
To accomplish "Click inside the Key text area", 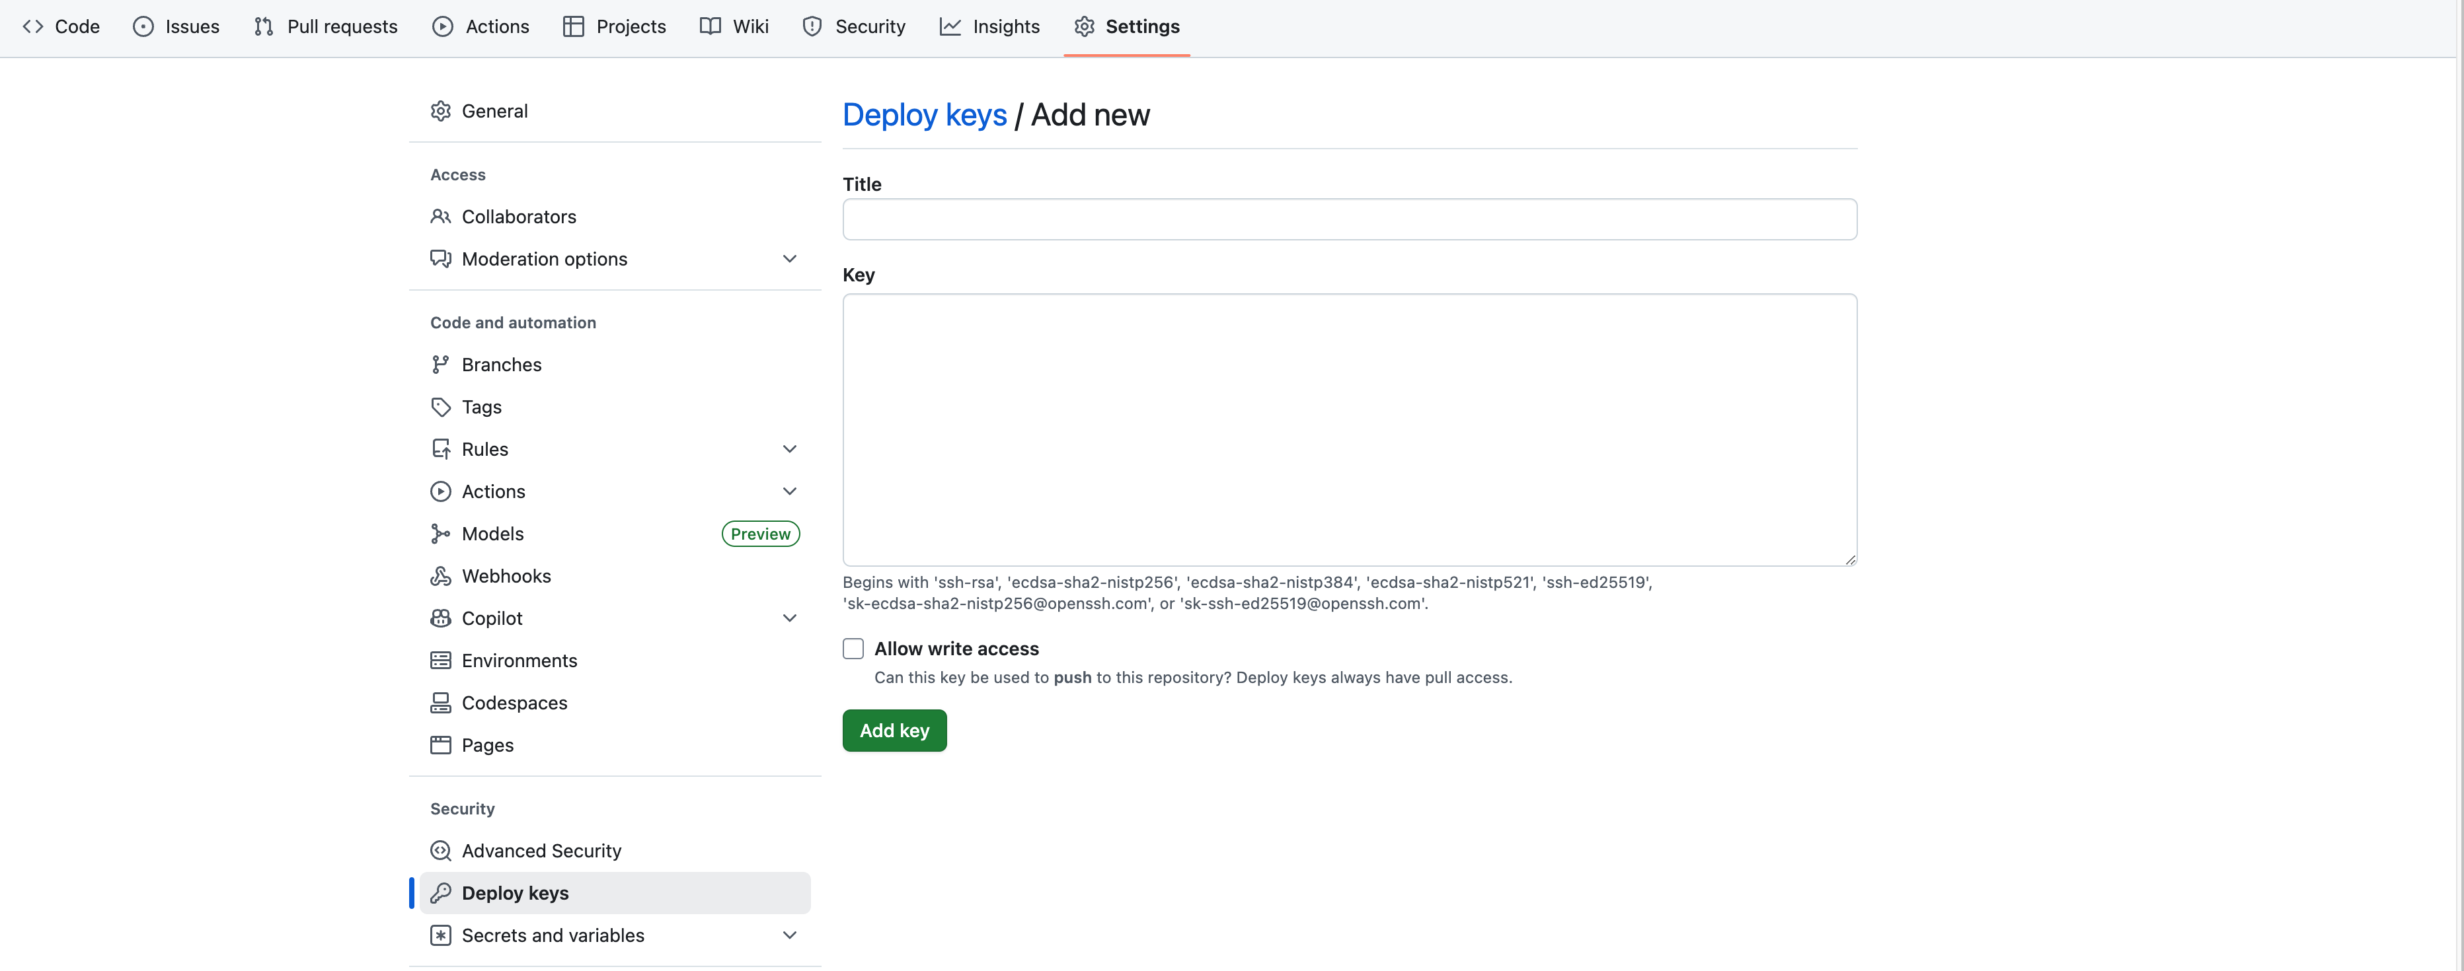I will pos(1349,430).
